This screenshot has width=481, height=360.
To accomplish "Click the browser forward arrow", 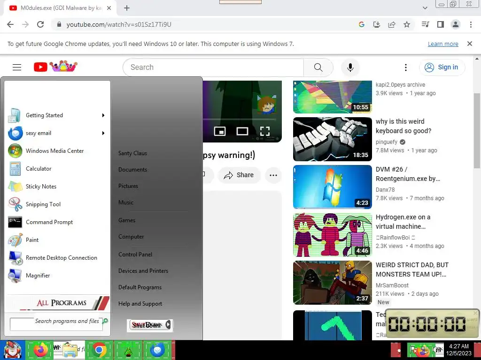I will [25, 24].
